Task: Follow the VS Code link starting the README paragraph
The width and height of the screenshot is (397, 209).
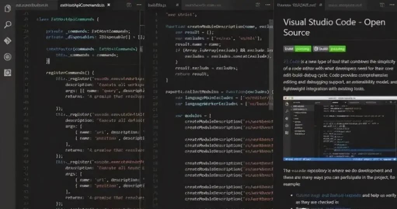Action: click(x=291, y=61)
